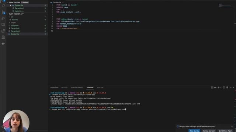Switch to the Jupyter tab

coord(100,87)
